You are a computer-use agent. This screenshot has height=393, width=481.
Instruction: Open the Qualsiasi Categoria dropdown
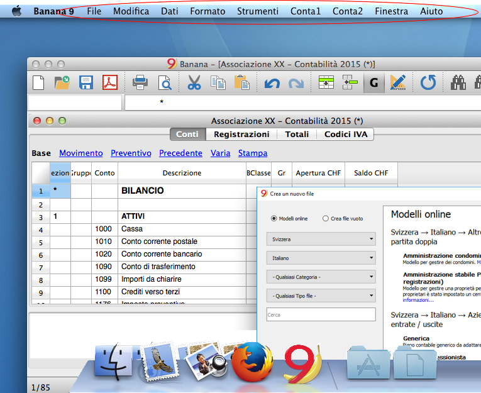click(x=321, y=277)
